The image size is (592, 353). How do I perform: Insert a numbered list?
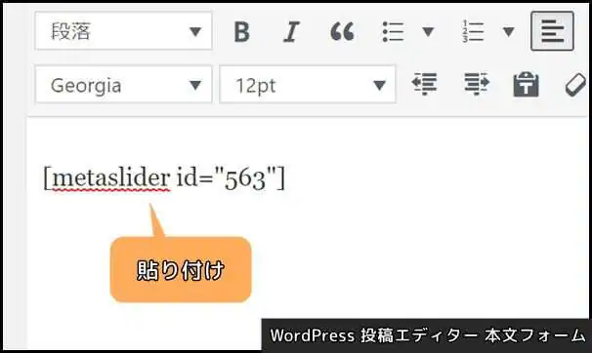click(x=473, y=31)
